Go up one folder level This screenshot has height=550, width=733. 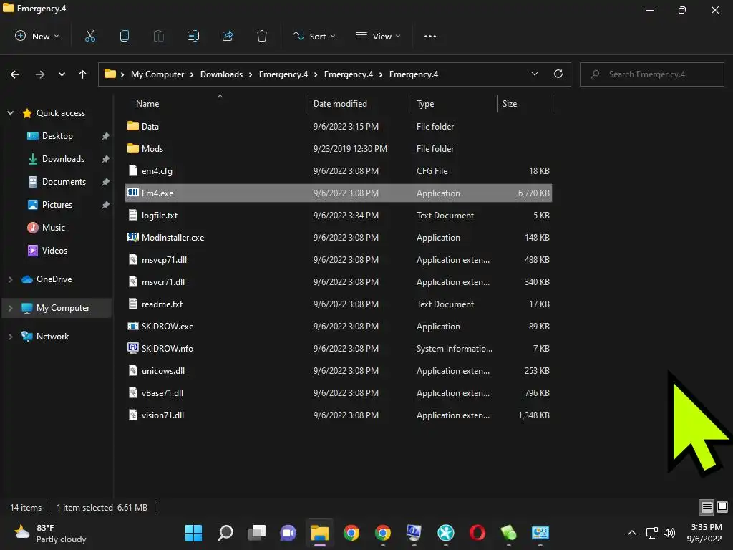click(x=83, y=74)
